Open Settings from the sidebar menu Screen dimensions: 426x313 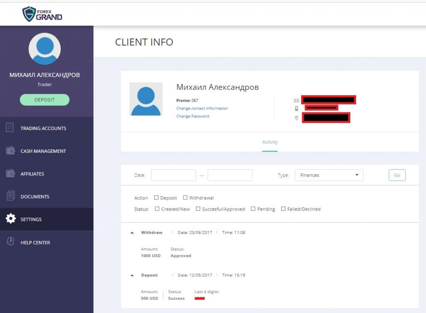pos(31,219)
